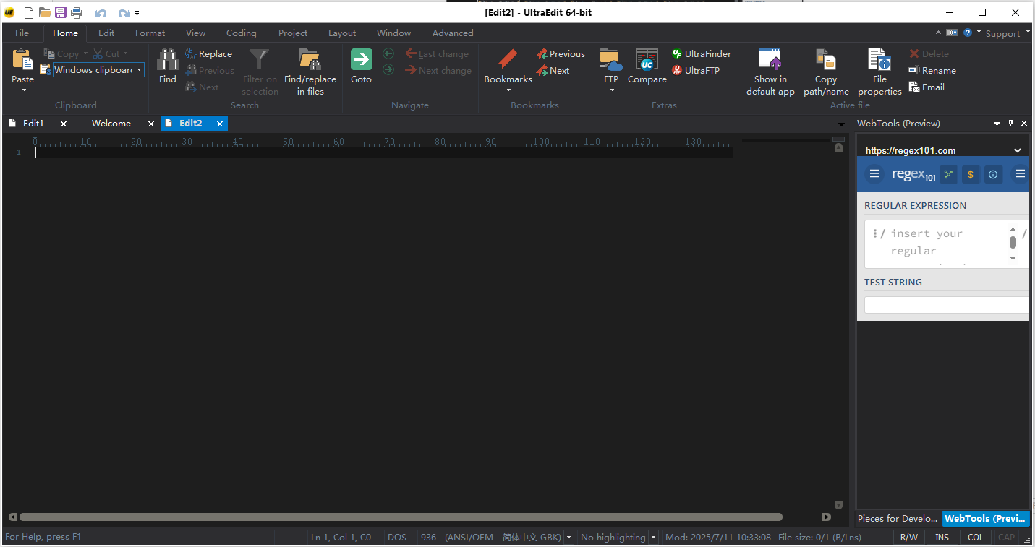Toggle R/W read-write status indicator
The height and width of the screenshot is (547, 1035).
[908, 538]
